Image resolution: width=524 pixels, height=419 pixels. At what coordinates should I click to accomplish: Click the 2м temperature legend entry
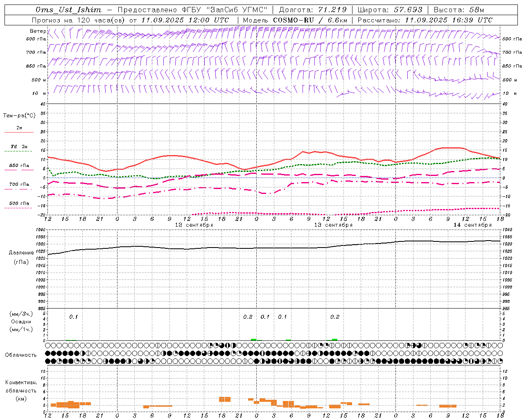(19, 128)
